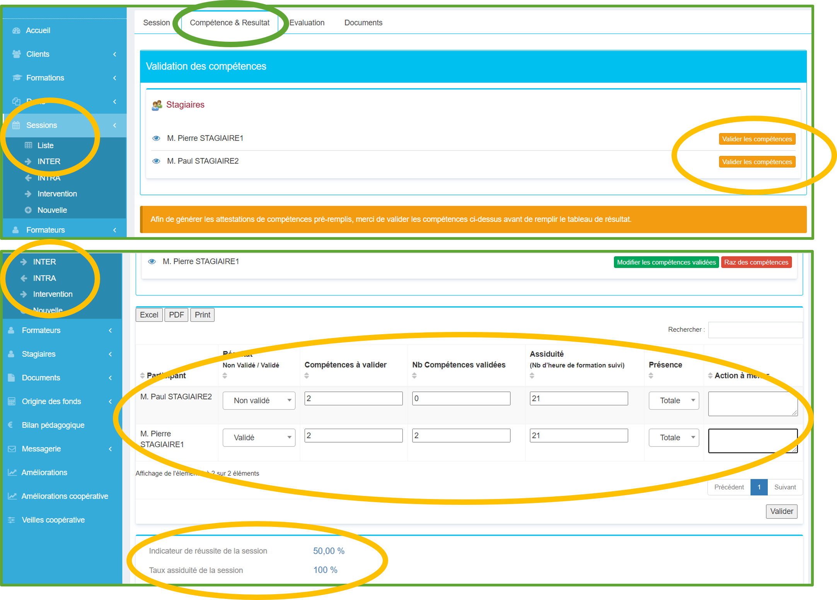Click page 1 pagination button
The width and height of the screenshot is (837, 600).
click(759, 487)
